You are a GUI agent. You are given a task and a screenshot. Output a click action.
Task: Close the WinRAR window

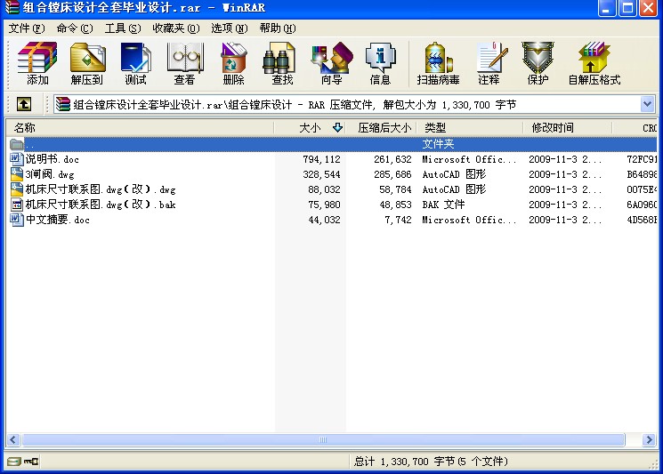click(x=648, y=8)
